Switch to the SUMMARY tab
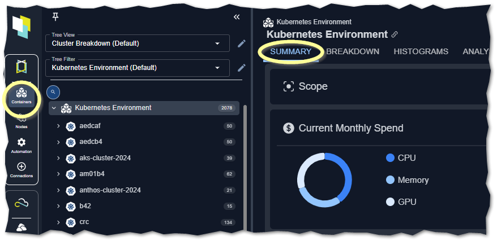Viewport: 497px width, 241px height. 290,52
